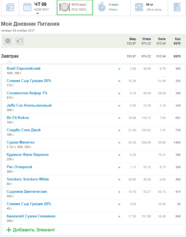Open the news feed icon

[10, 7]
